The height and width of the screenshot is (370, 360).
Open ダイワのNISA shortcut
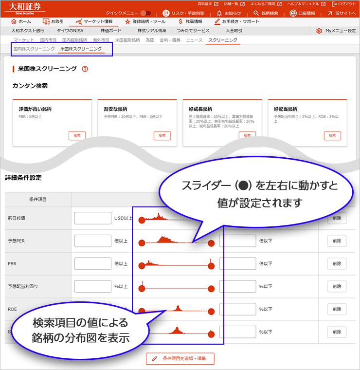click(x=70, y=31)
